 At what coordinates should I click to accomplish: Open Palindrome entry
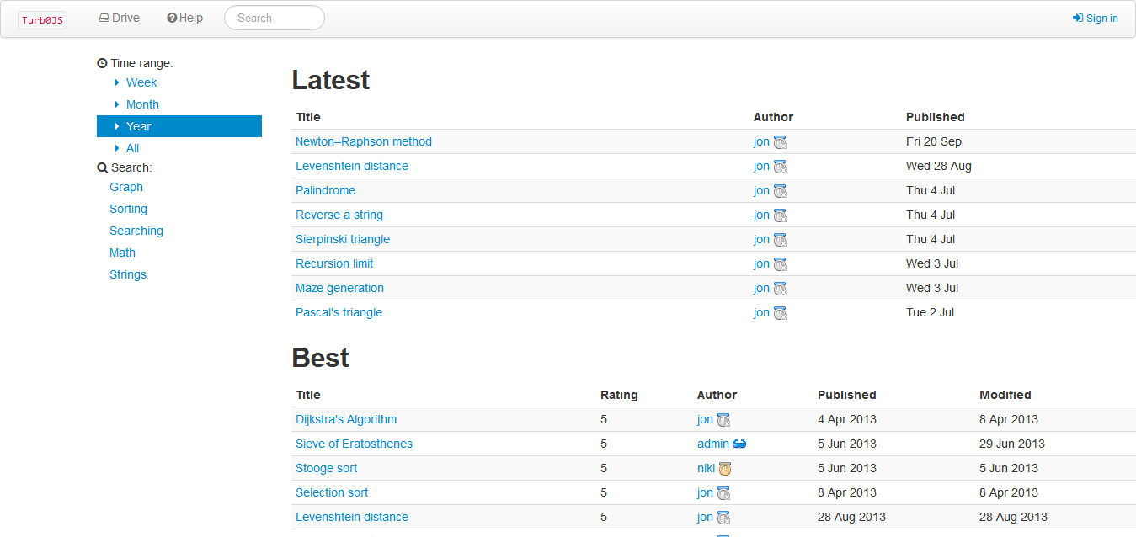325,190
